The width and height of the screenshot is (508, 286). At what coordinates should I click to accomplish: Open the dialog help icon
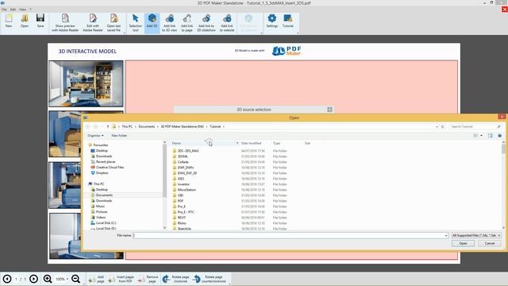pos(499,136)
